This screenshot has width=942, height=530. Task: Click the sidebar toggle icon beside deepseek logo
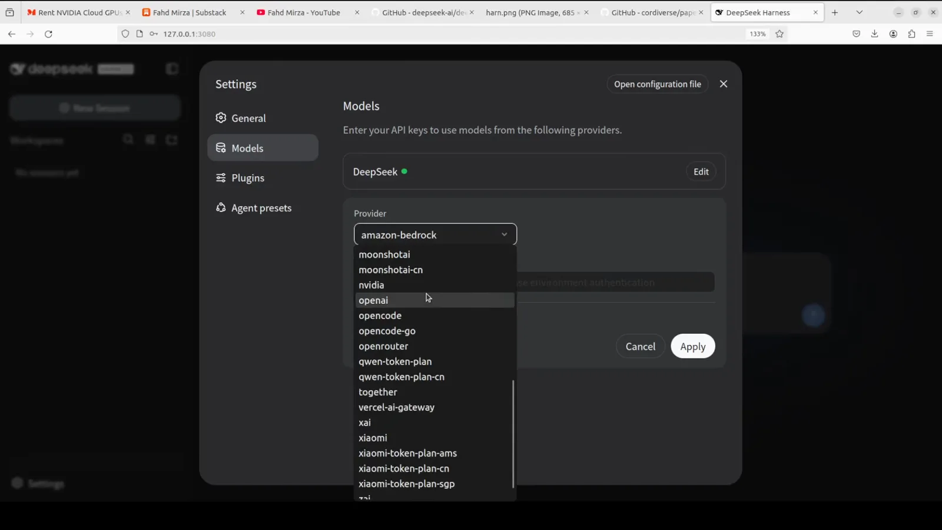click(x=172, y=69)
